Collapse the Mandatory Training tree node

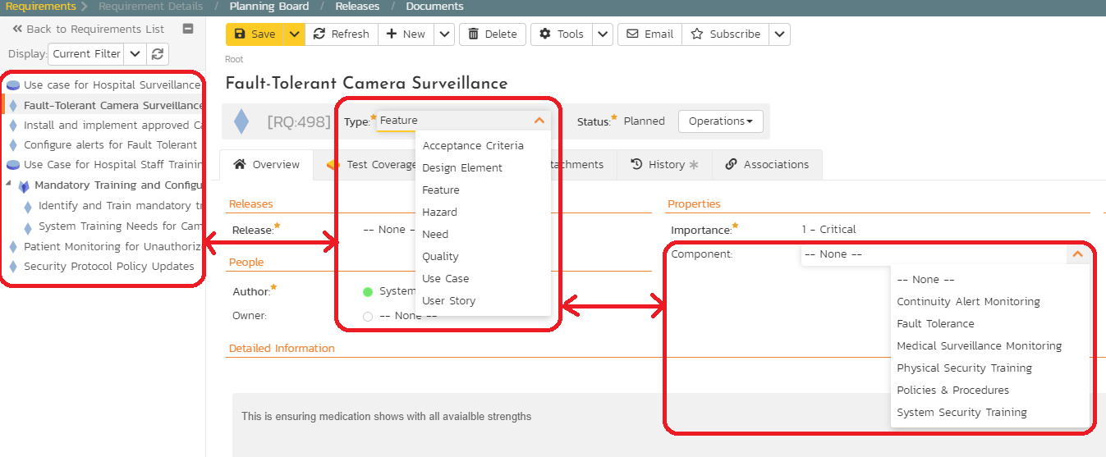9,185
